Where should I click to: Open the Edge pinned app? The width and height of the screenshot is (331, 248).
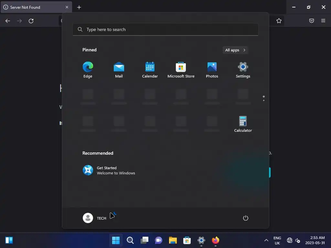point(88,70)
